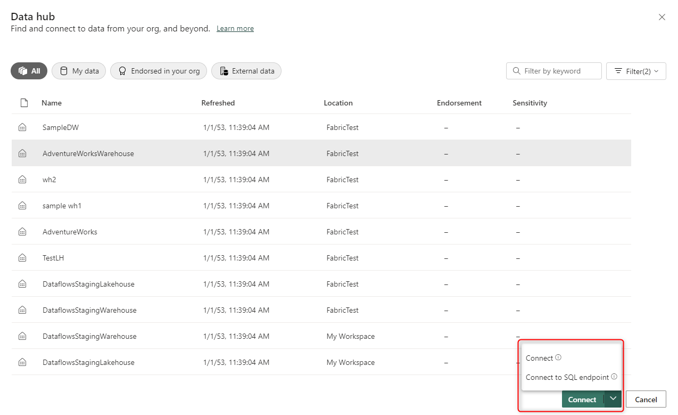Click the info icon beside Connect option

pyautogui.click(x=558, y=357)
